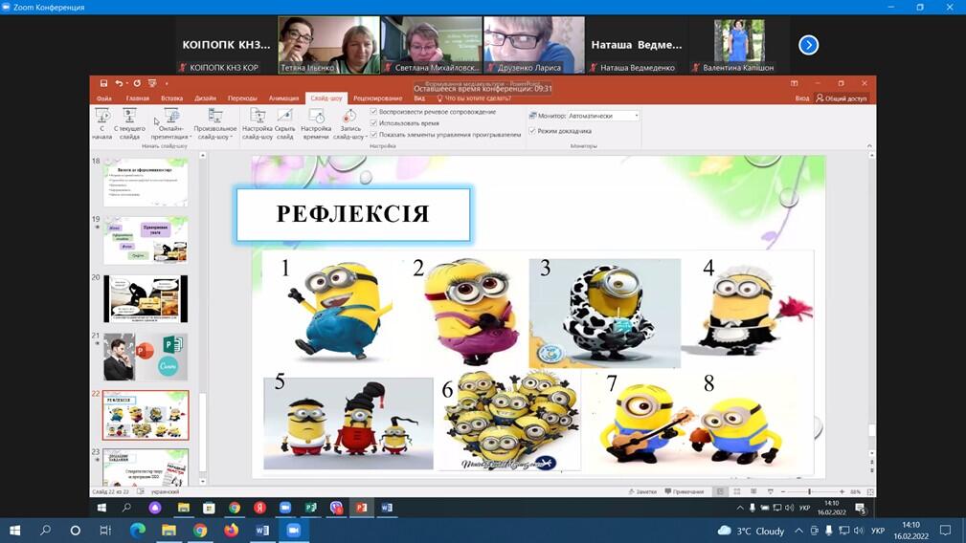The height and width of the screenshot is (543, 966).
Task: Start slideshow from current slide (С текущего слайда)
Action: pyautogui.click(x=129, y=123)
